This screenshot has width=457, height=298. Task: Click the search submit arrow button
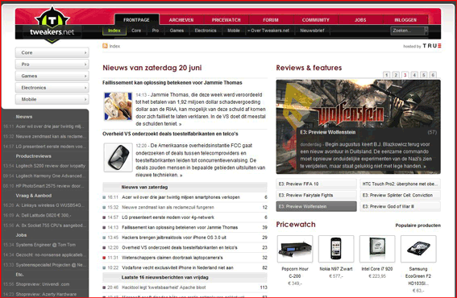coord(426,31)
